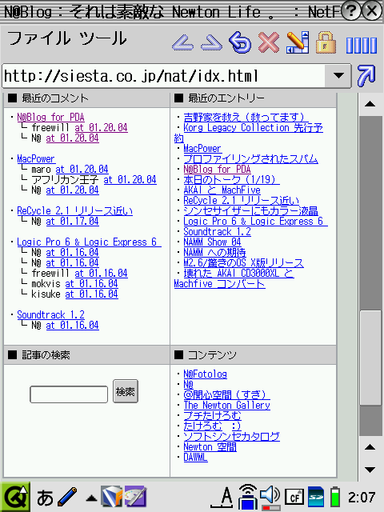384x512 pixels.
Task: Go forward with the right arrow icon
Action: tap(211, 42)
